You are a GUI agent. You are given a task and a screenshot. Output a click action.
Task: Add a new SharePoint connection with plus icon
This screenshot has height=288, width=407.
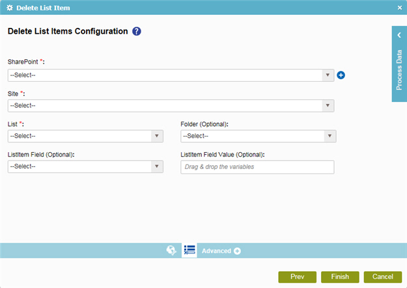pos(341,75)
